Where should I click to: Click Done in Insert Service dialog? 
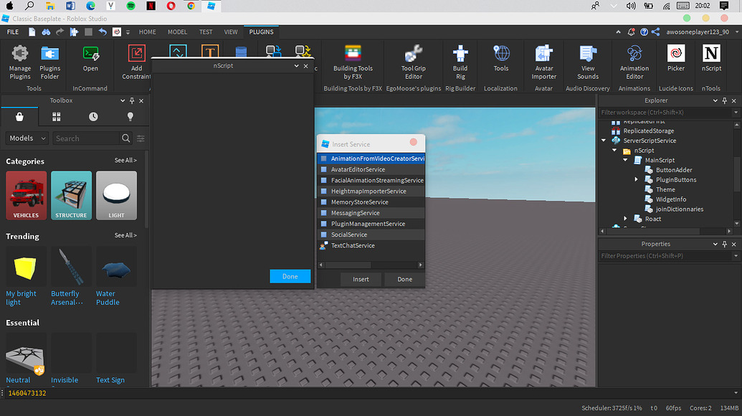click(x=404, y=279)
